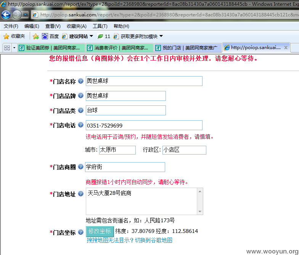Click the IE icon next to 建议网站
The height and width of the screenshot is (255, 299).
pyautogui.click(x=65, y=37)
